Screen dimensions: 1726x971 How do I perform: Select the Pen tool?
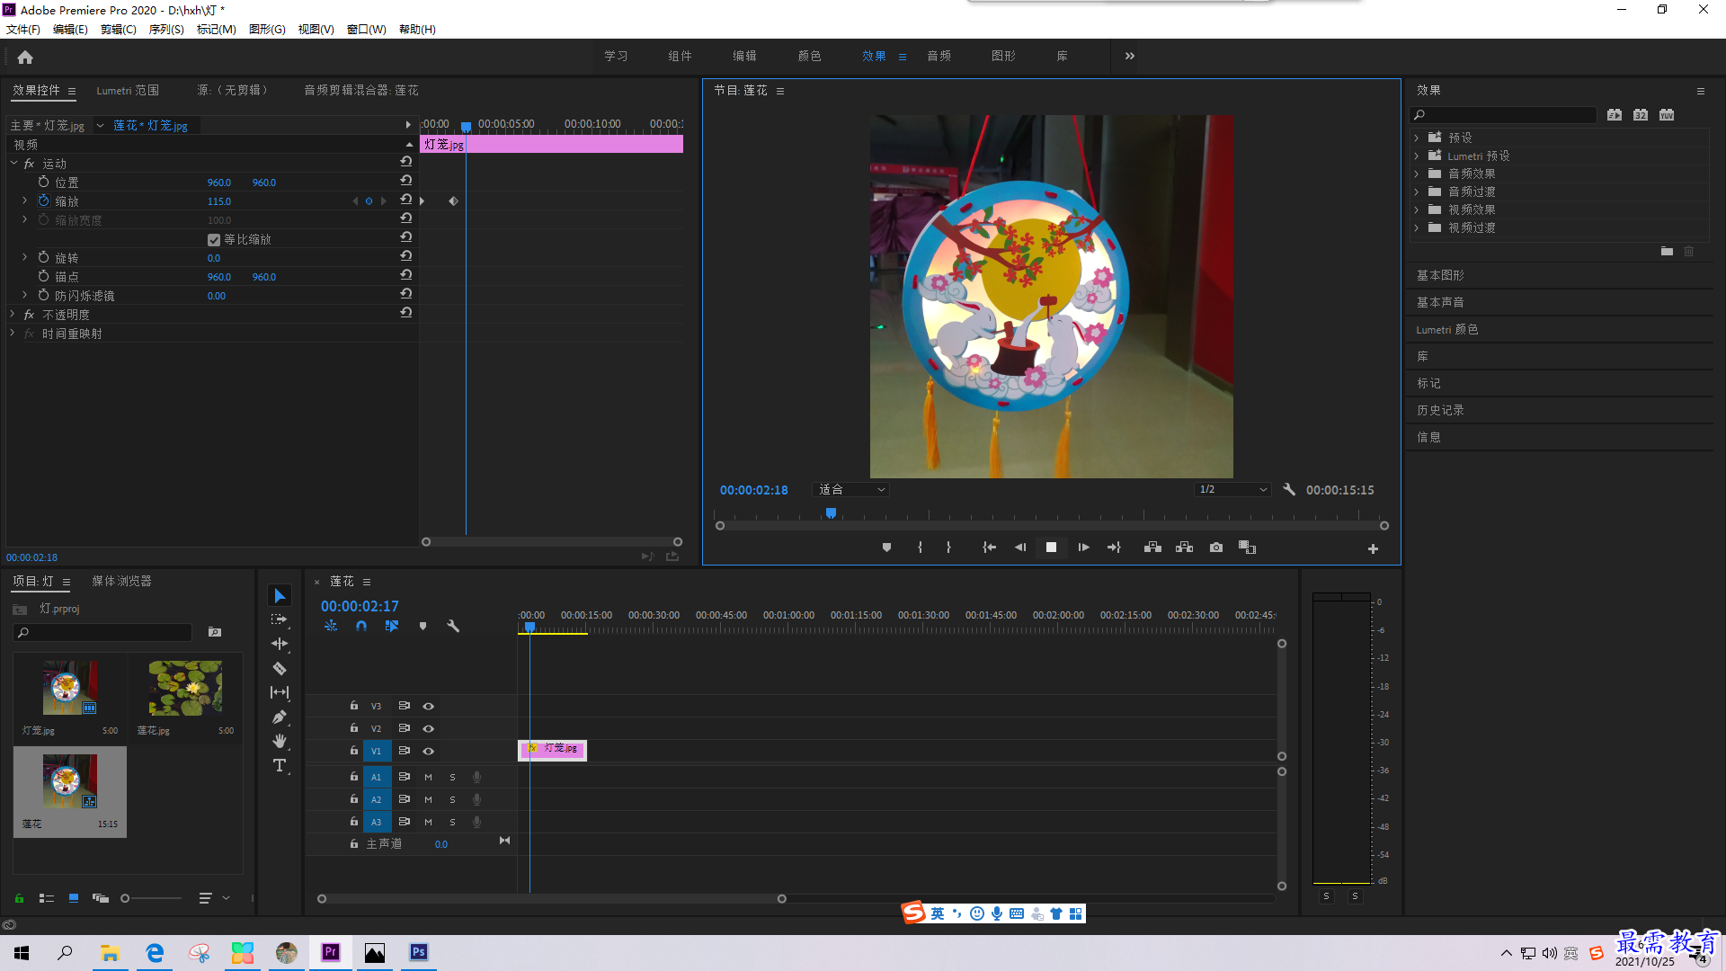click(x=280, y=717)
